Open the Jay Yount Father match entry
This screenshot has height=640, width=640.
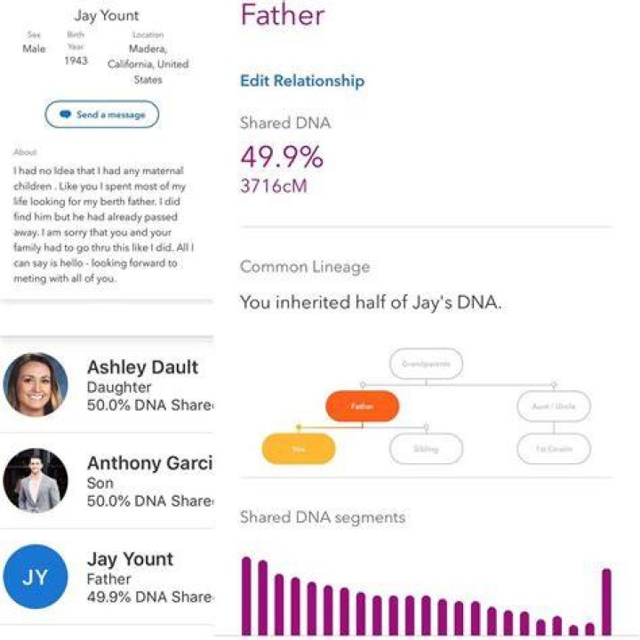point(107,577)
